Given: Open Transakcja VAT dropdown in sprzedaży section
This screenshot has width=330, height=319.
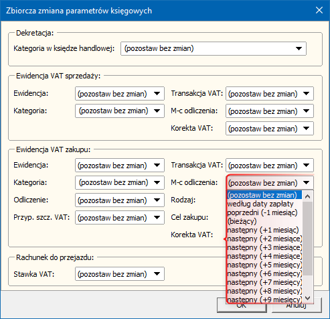Looking at the screenshot, I should (270, 94).
